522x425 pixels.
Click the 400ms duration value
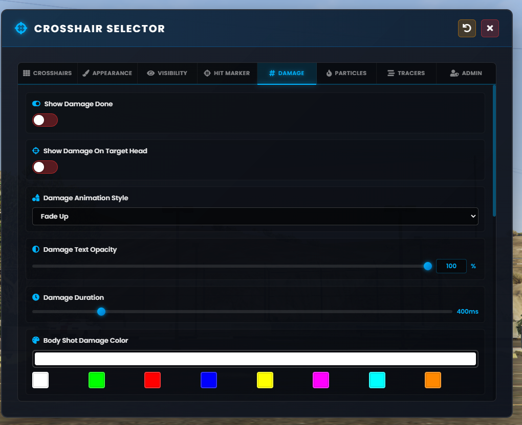point(467,312)
